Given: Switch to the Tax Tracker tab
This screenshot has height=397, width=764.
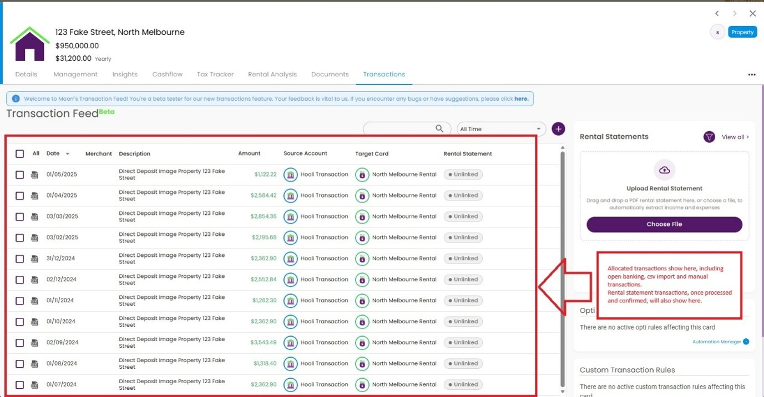Looking at the screenshot, I should tap(215, 74).
